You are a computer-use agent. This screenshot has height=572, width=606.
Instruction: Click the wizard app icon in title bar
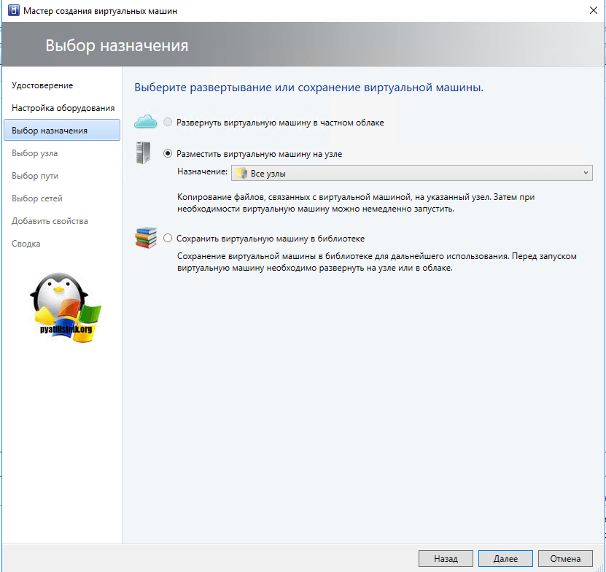[14, 10]
